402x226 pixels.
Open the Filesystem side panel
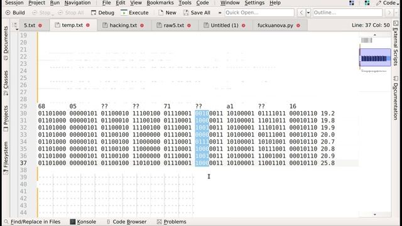click(6, 158)
